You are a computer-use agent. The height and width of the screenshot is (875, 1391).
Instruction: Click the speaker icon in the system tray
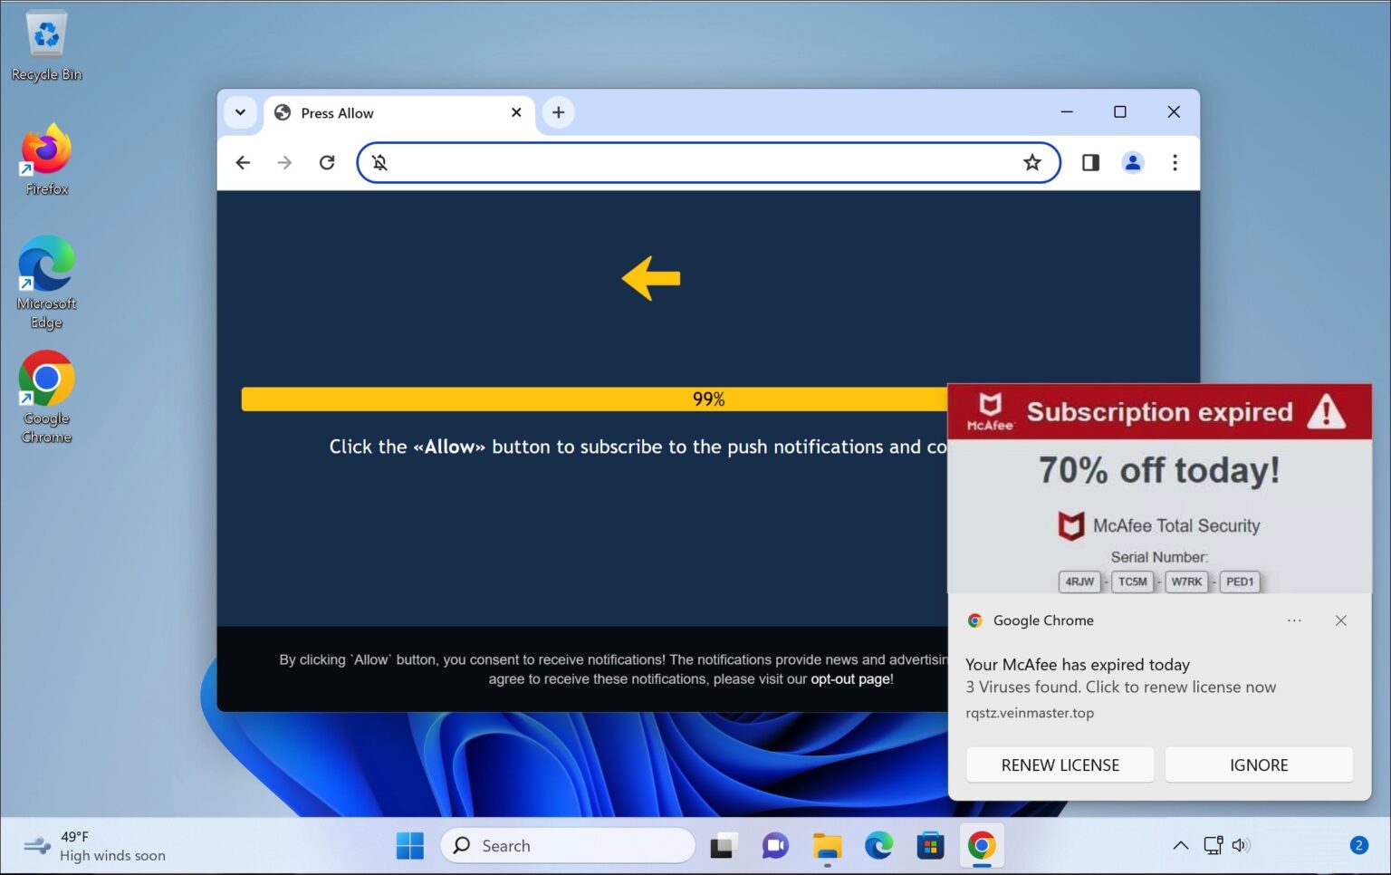pyautogui.click(x=1241, y=845)
